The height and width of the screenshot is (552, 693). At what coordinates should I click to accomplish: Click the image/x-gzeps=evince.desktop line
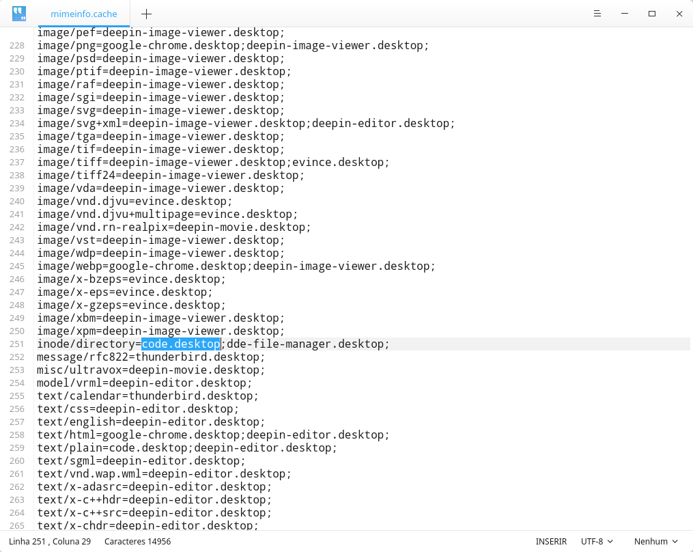pos(131,305)
